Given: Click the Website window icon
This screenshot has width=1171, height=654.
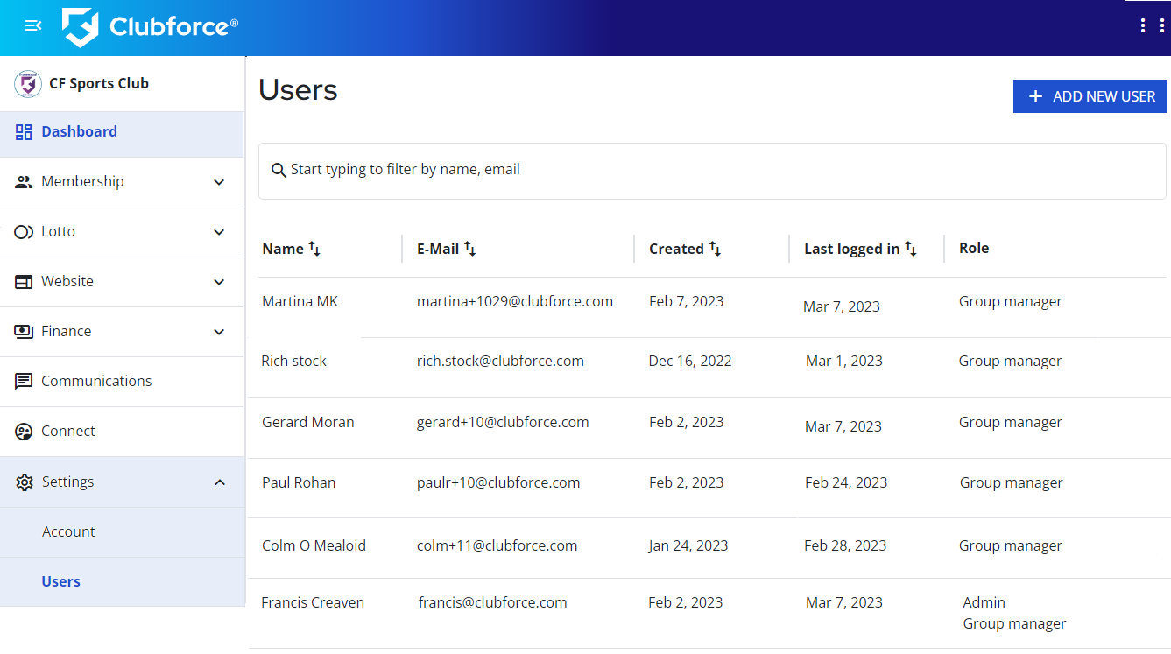Looking at the screenshot, I should 24,282.
